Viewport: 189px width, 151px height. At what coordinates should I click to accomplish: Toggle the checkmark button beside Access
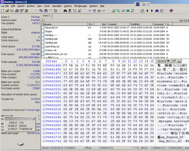pos(174,61)
